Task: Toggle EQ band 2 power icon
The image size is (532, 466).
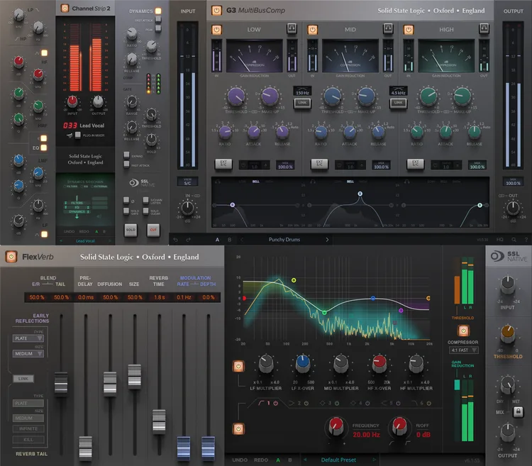Action: click(306, 404)
